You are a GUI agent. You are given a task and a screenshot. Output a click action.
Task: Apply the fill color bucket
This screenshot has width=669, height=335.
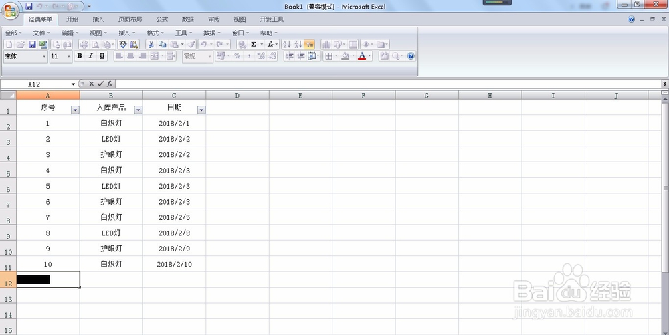point(346,56)
